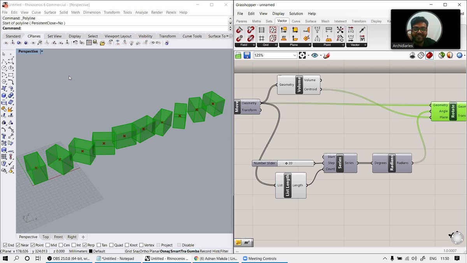
Task: Click the Deconstruct Vector XYZ icon
Action: [x=351, y=30]
